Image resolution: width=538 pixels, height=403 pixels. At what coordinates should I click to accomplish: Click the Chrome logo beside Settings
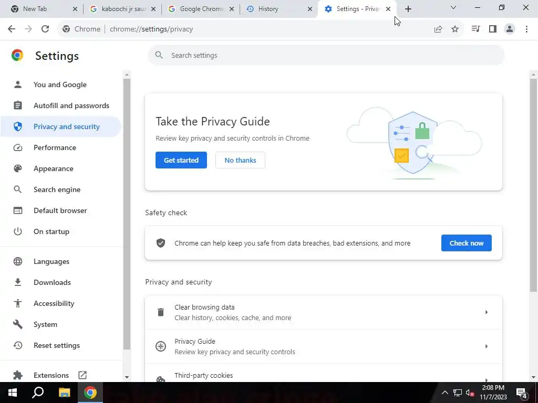coord(17,56)
